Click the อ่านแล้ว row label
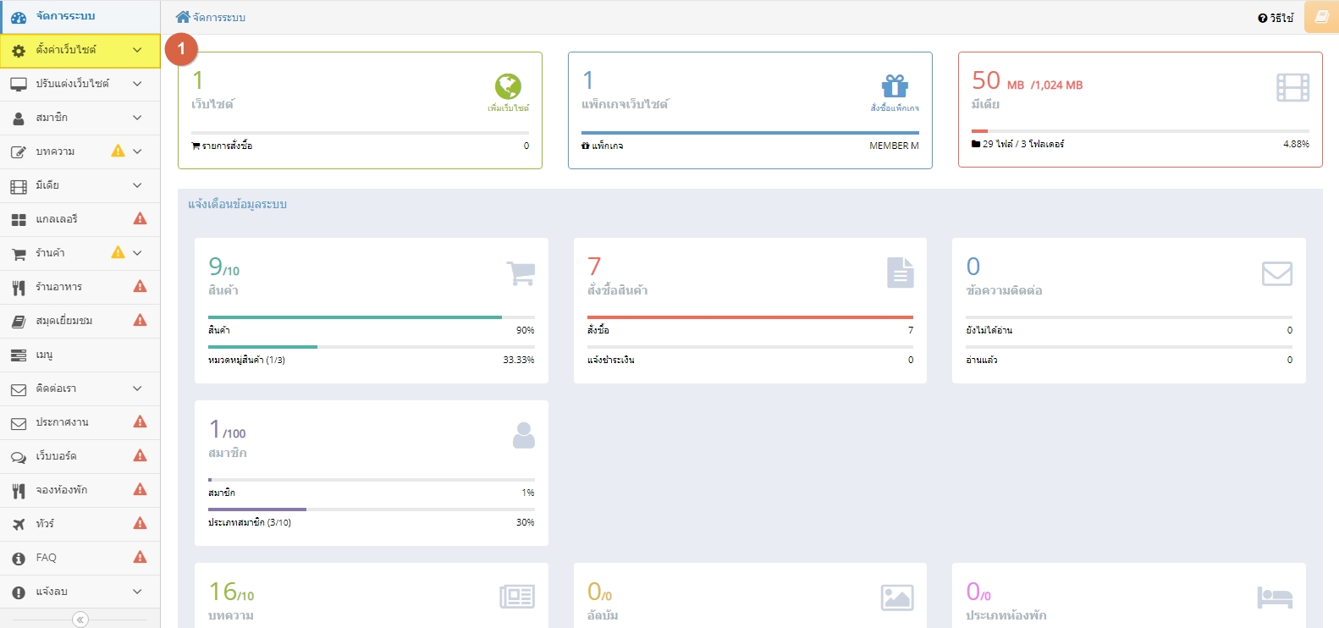 [981, 360]
